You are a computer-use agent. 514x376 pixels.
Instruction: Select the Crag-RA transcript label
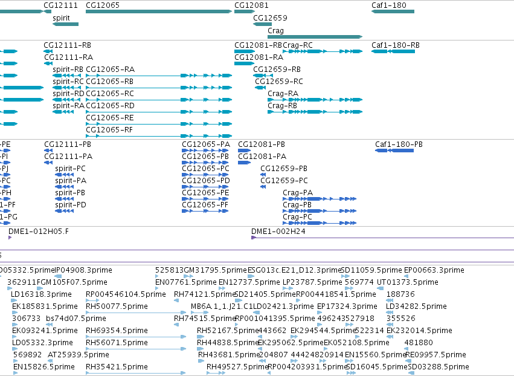pos(283,94)
